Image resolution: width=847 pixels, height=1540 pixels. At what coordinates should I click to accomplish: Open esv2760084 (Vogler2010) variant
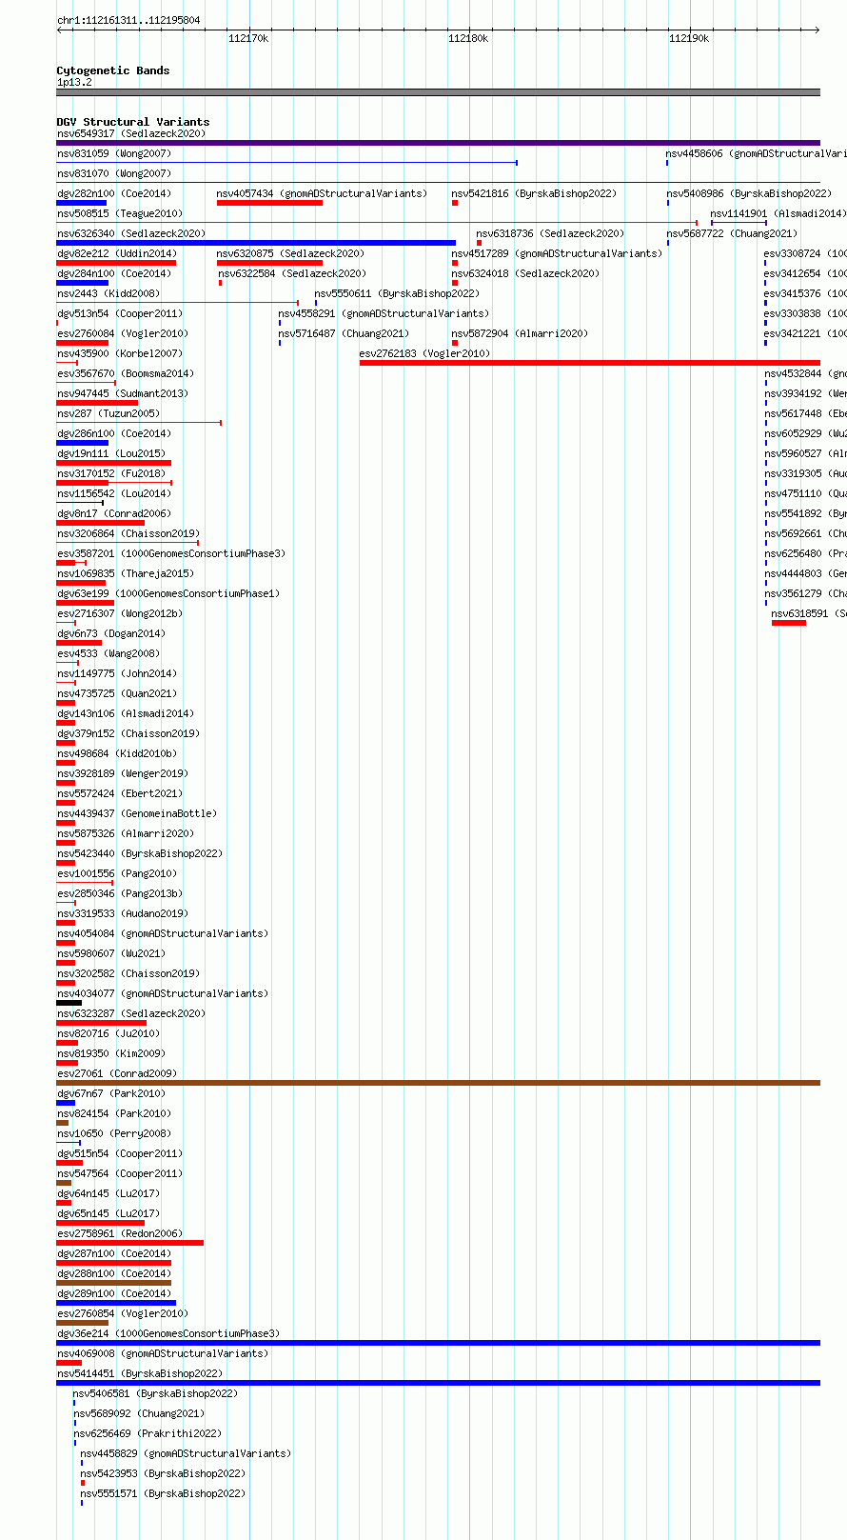[123, 333]
